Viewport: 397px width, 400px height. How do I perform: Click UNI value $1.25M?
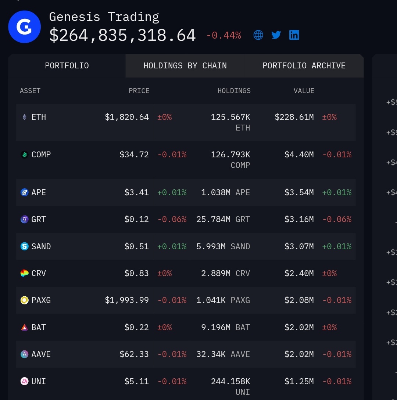(299, 381)
